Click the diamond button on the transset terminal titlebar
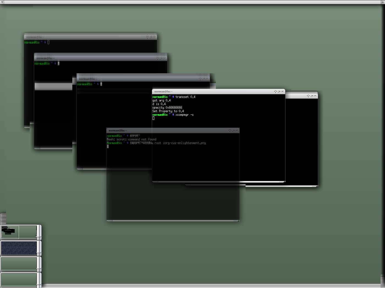This screenshot has width=385, height=288. pyautogui.click(x=275, y=92)
